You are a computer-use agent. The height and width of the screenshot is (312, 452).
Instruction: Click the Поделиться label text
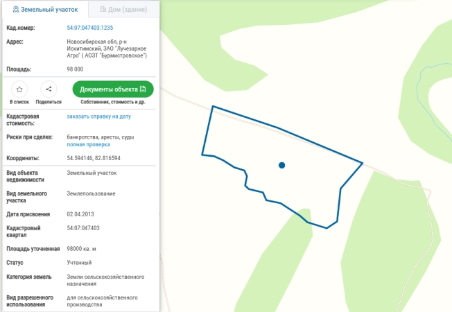click(49, 102)
